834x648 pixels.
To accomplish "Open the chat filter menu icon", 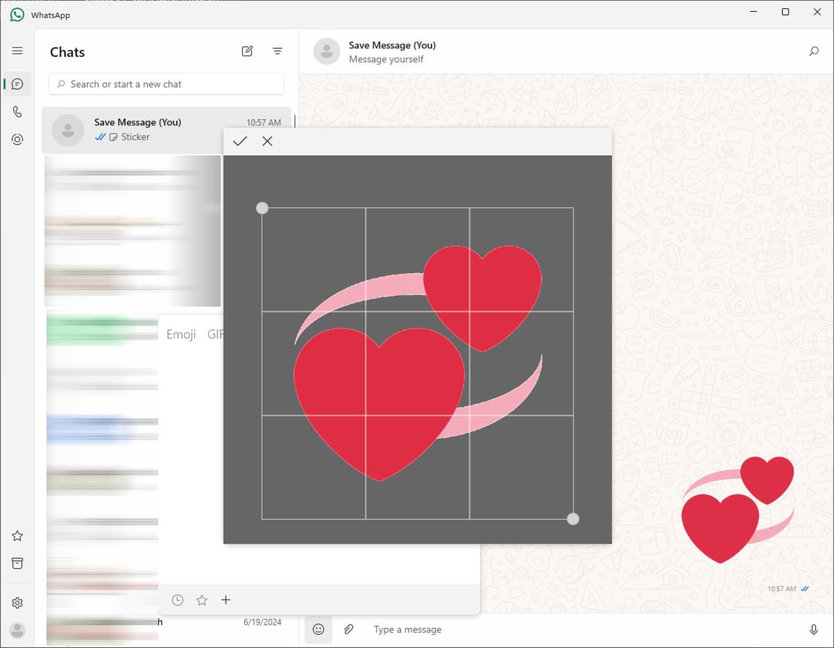I will pos(277,51).
